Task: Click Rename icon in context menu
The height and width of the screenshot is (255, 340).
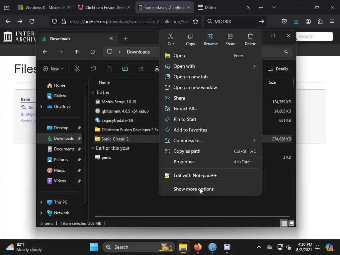Action: [x=210, y=37]
